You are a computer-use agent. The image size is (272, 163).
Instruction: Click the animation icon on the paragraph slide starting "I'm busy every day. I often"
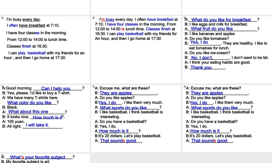click(x=94, y=18)
